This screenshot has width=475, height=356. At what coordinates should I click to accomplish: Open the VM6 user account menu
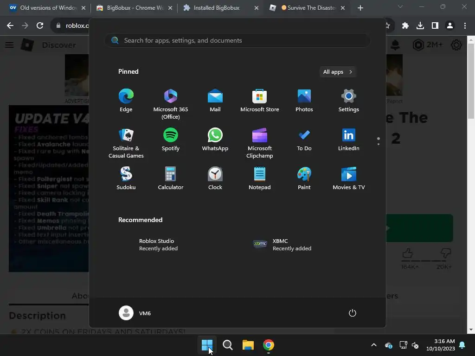(135, 313)
